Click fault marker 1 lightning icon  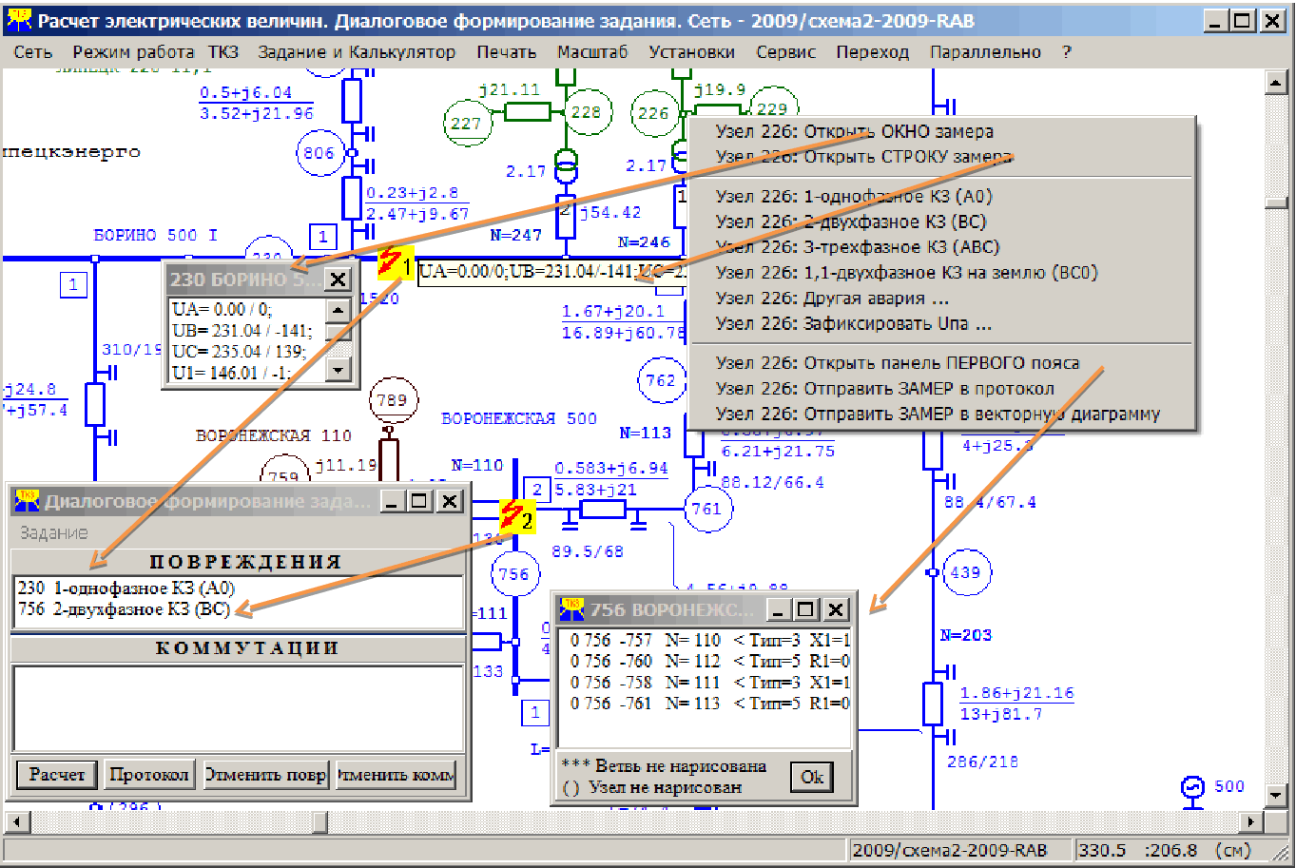[390, 261]
